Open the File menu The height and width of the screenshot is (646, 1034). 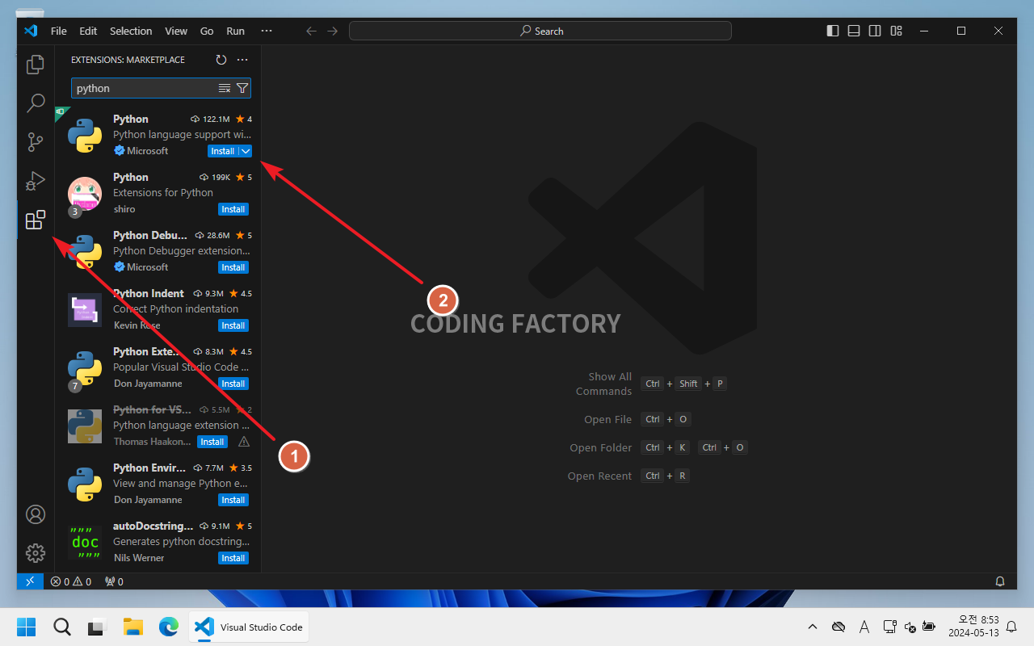click(59, 31)
